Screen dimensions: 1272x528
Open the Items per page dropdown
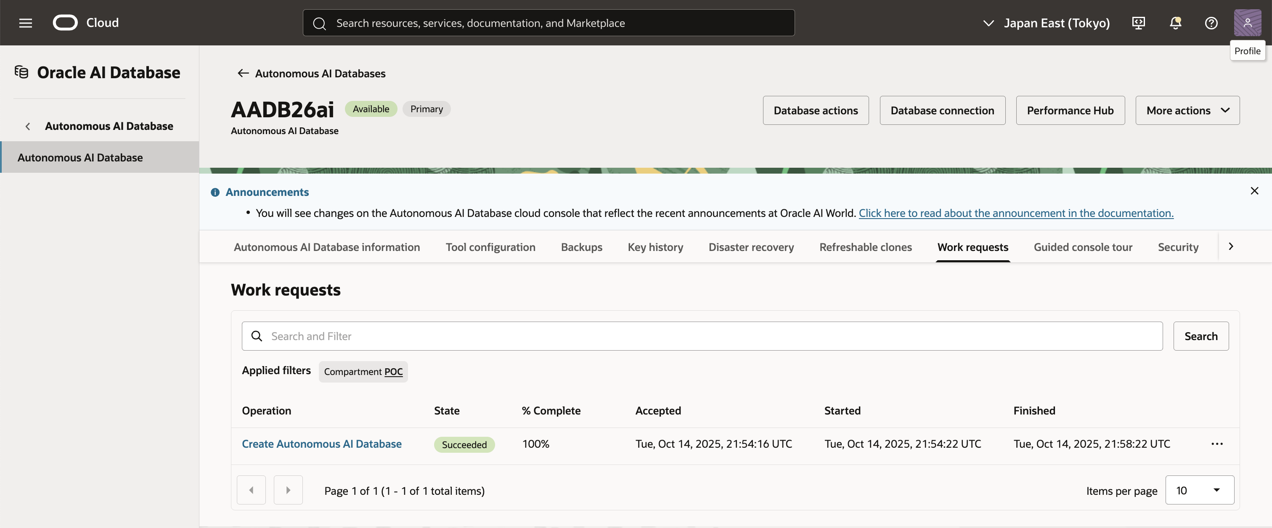(x=1199, y=490)
